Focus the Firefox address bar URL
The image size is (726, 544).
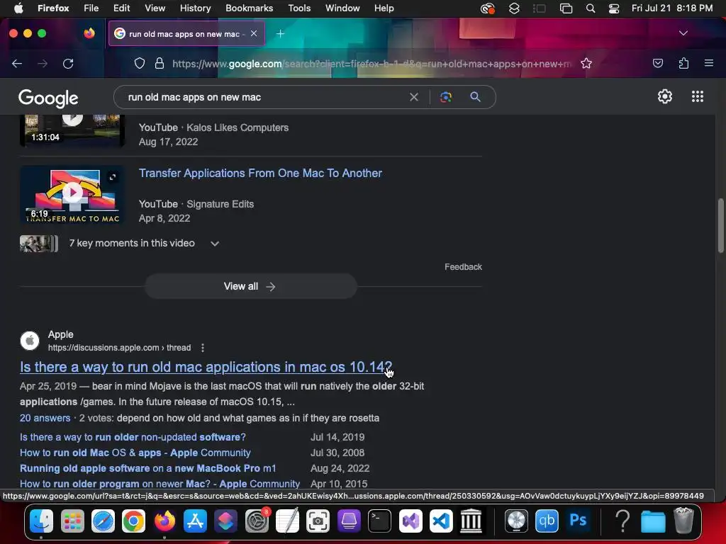tap(370, 64)
